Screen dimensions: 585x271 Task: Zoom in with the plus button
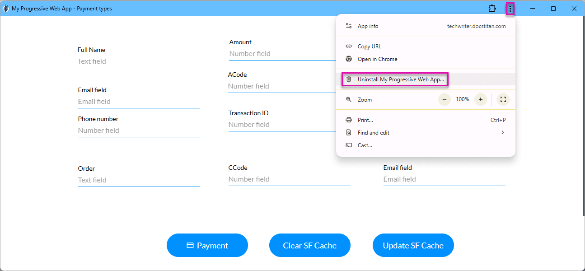point(481,99)
